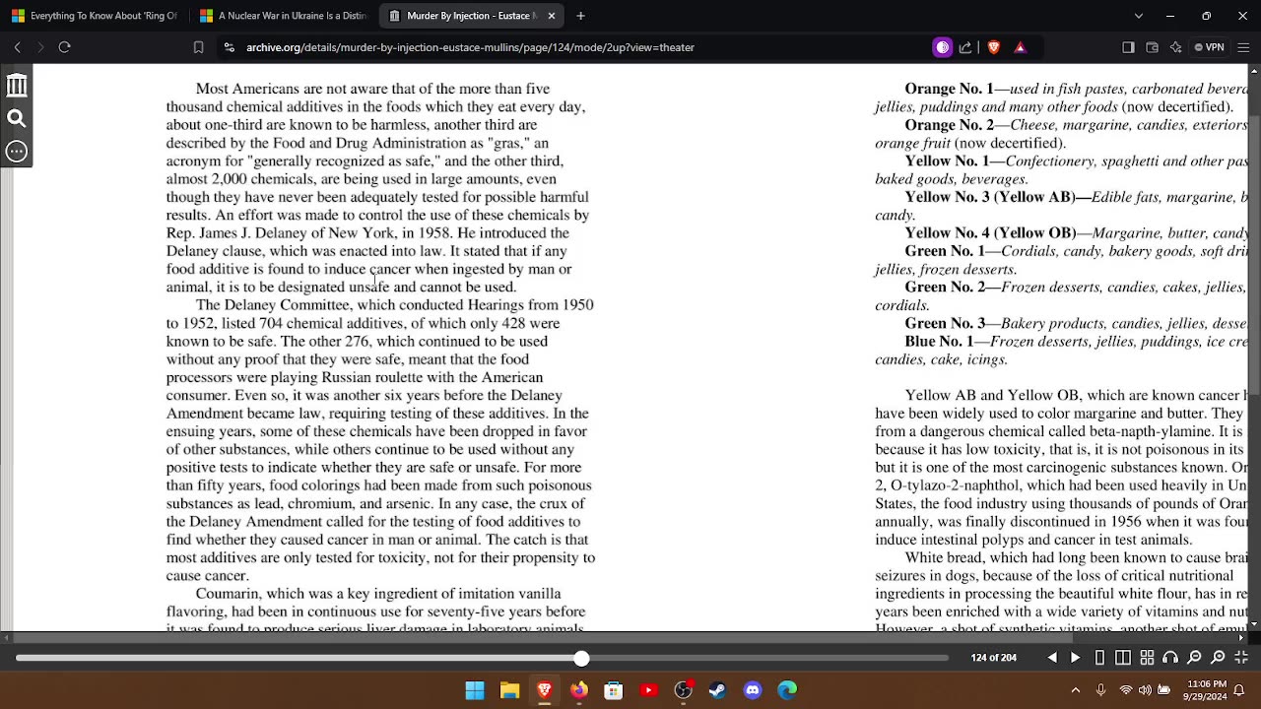Click the Brave browser taskbar icon
This screenshot has height=709, width=1261.
[544, 690]
